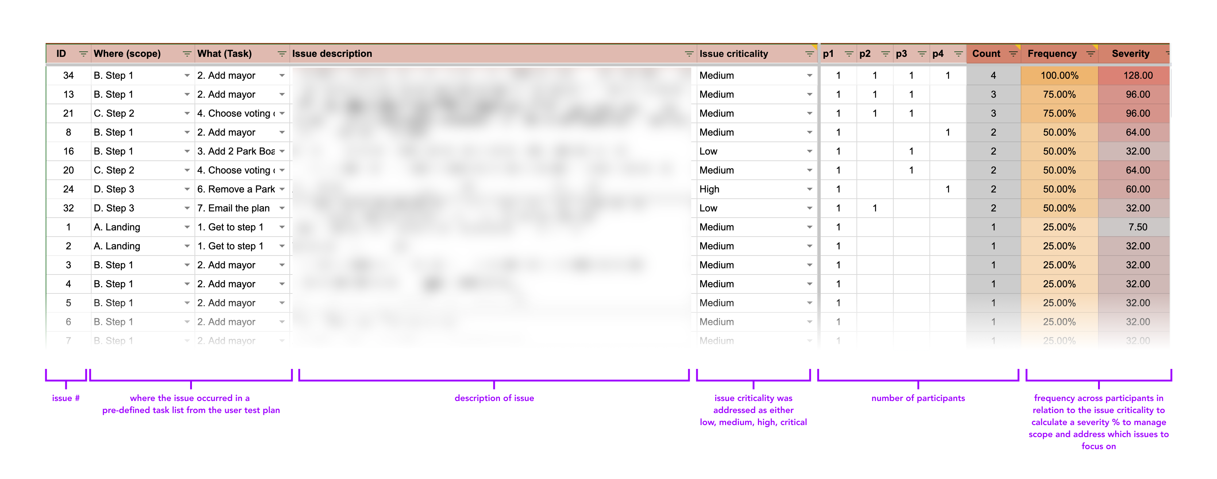
Task: Expand the criticality dropdown in row ID 34
Action: coord(810,75)
